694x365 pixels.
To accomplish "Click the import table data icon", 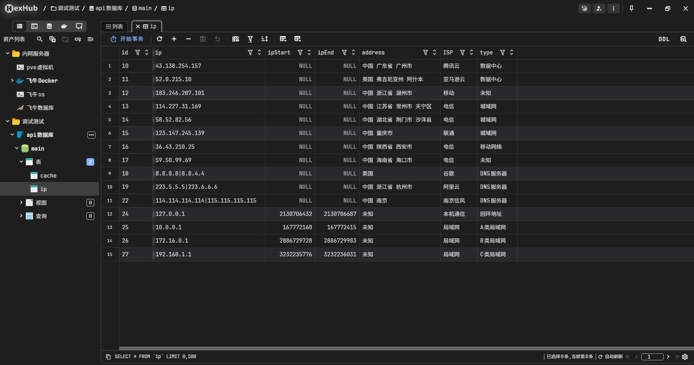I will pyautogui.click(x=283, y=39).
